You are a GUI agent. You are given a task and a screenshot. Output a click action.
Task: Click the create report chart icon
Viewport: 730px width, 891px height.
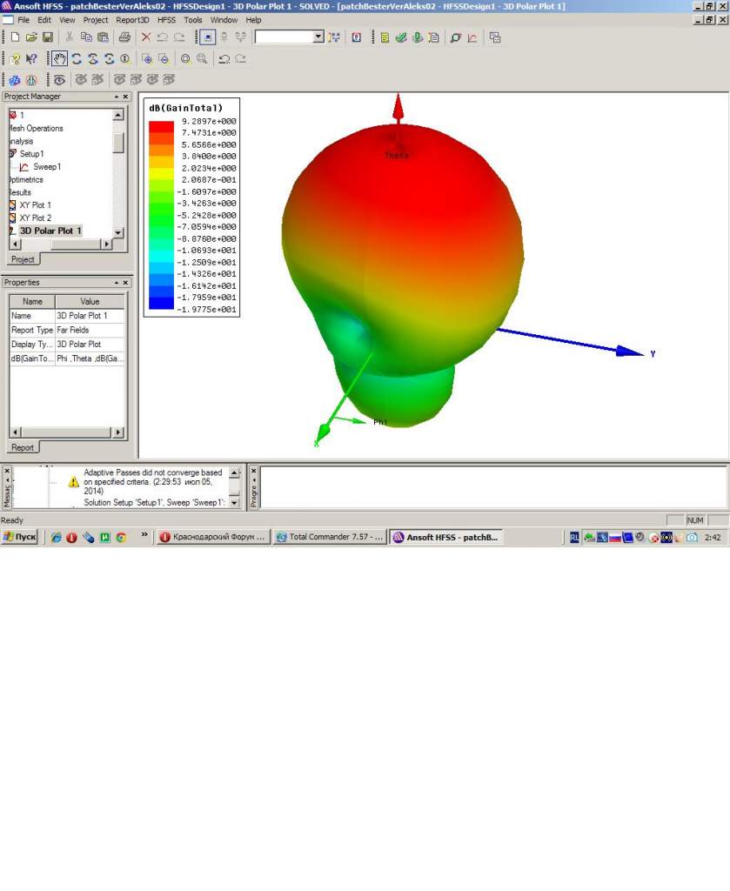[472, 37]
